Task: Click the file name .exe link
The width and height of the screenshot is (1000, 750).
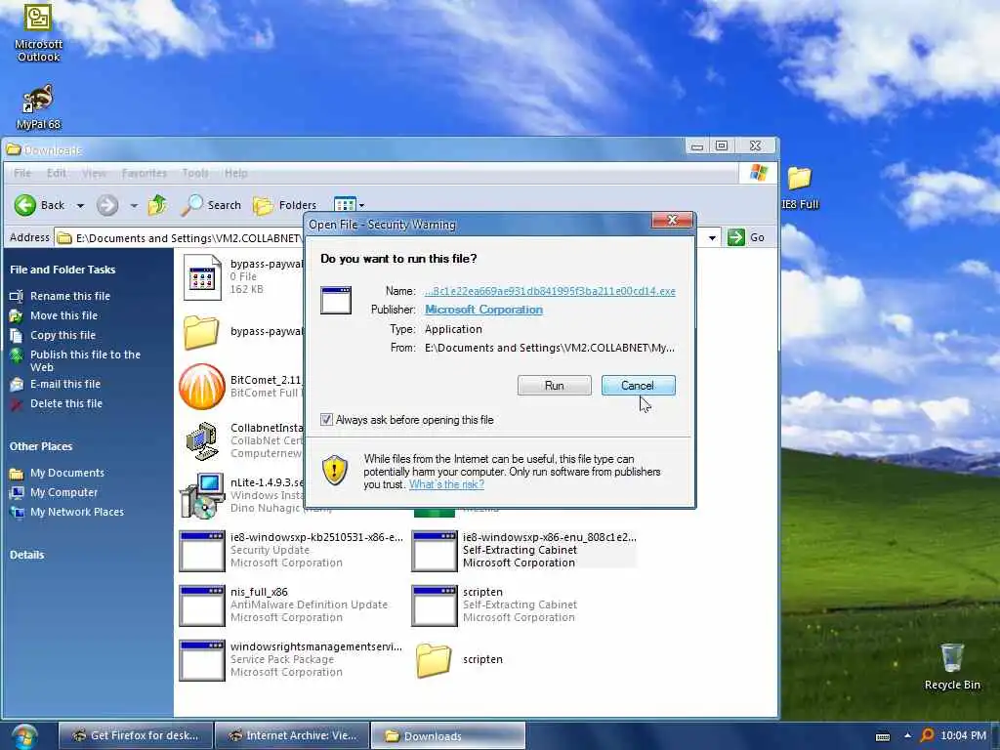Action: [x=550, y=291]
